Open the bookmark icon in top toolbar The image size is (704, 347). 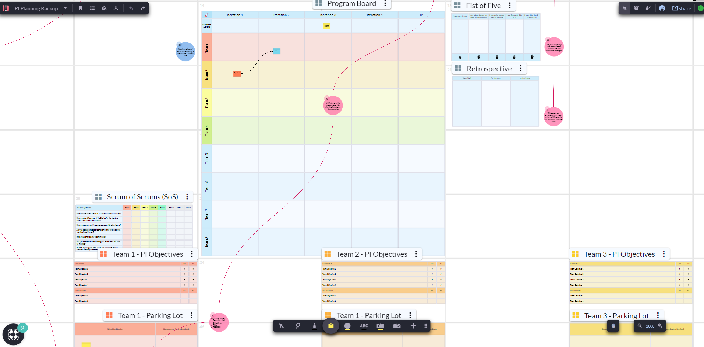click(x=81, y=8)
